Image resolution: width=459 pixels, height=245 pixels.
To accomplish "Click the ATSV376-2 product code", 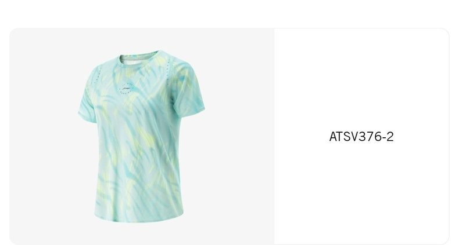I will (361, 137).
